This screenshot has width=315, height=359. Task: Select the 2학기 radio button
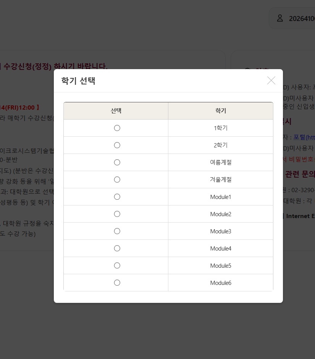point(117,145)
